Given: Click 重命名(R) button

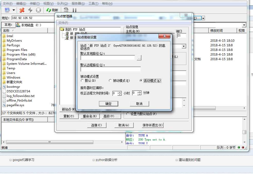Looking at the screenshot, I should (x=90, y=116).
